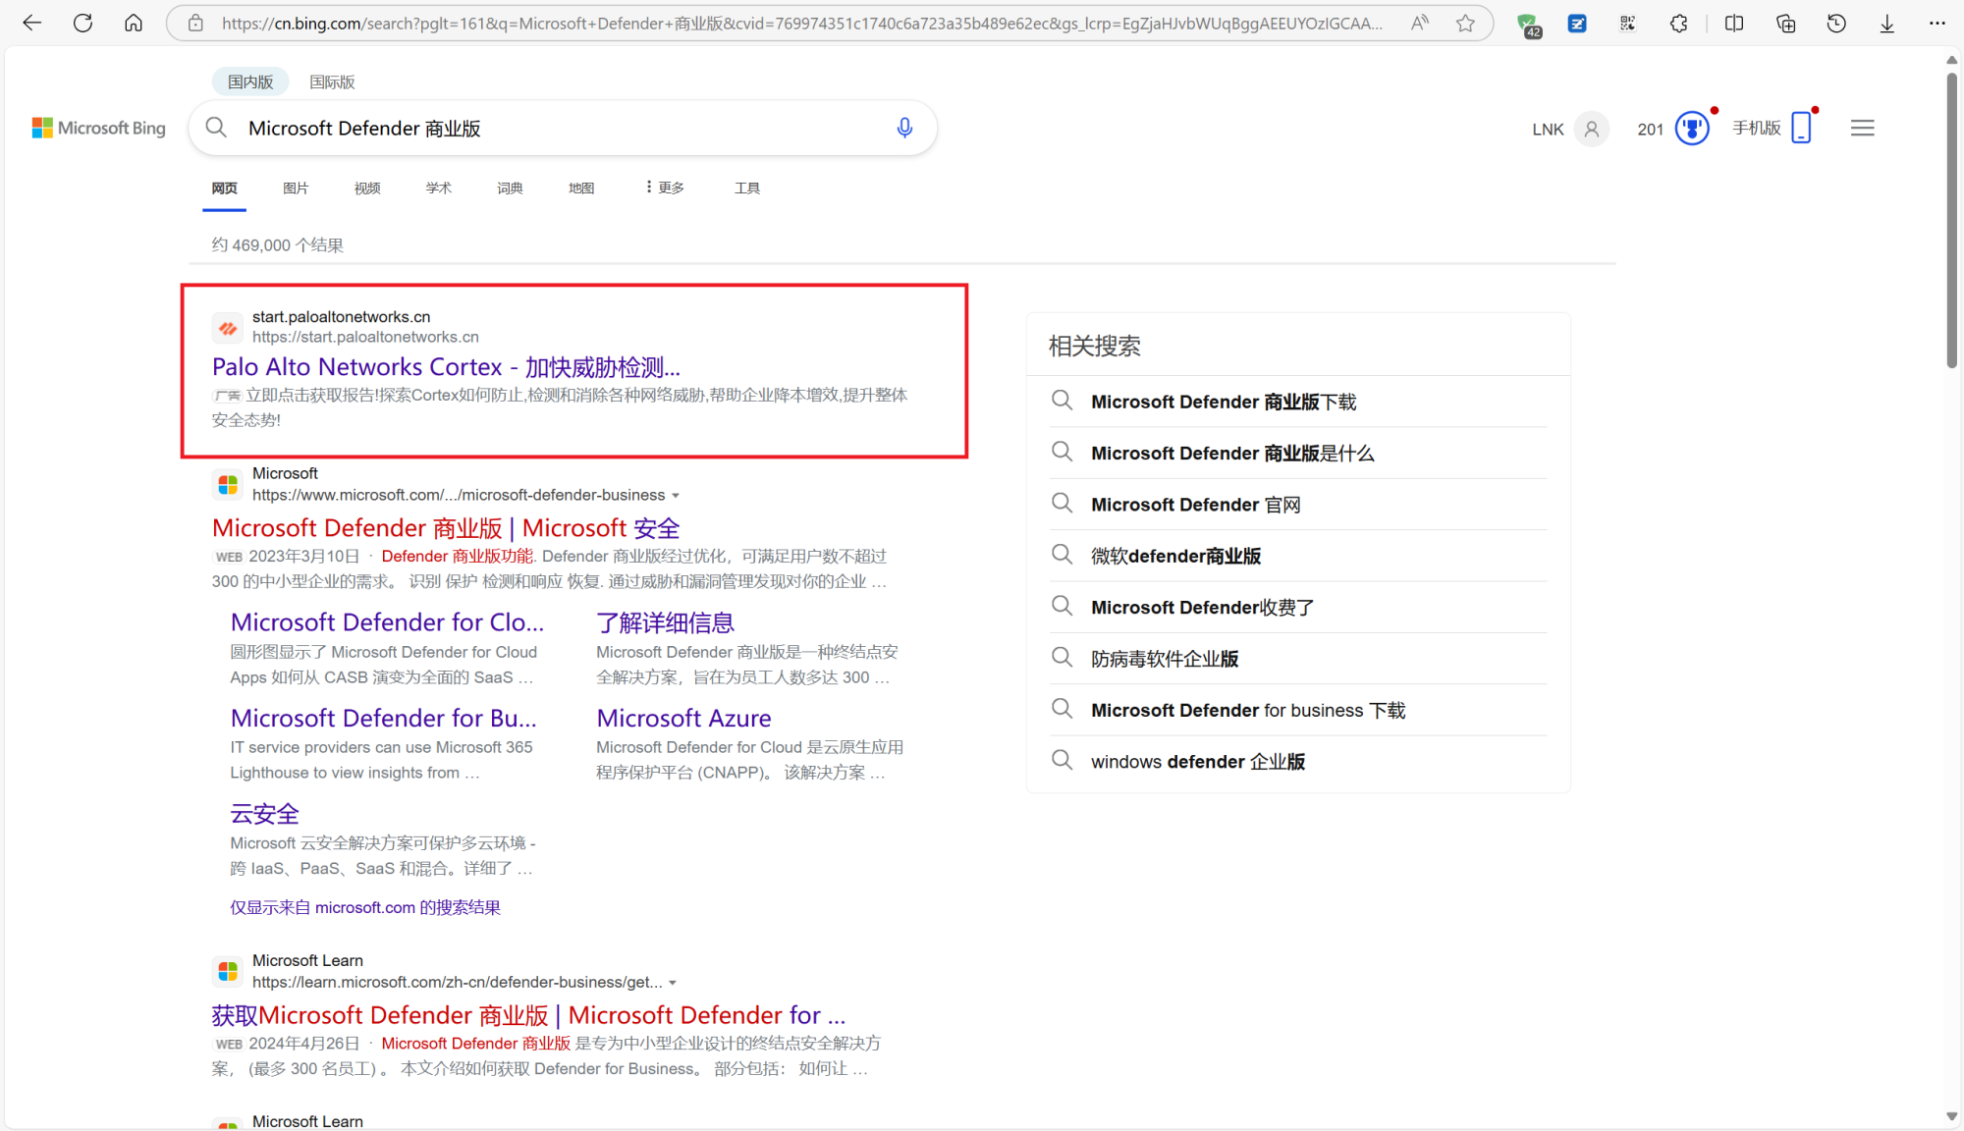Image resolution: width=1964 pixels, height=1131 pixels.
Task: Expand the URL arrow under the Microsoft result
Action: 678,495
